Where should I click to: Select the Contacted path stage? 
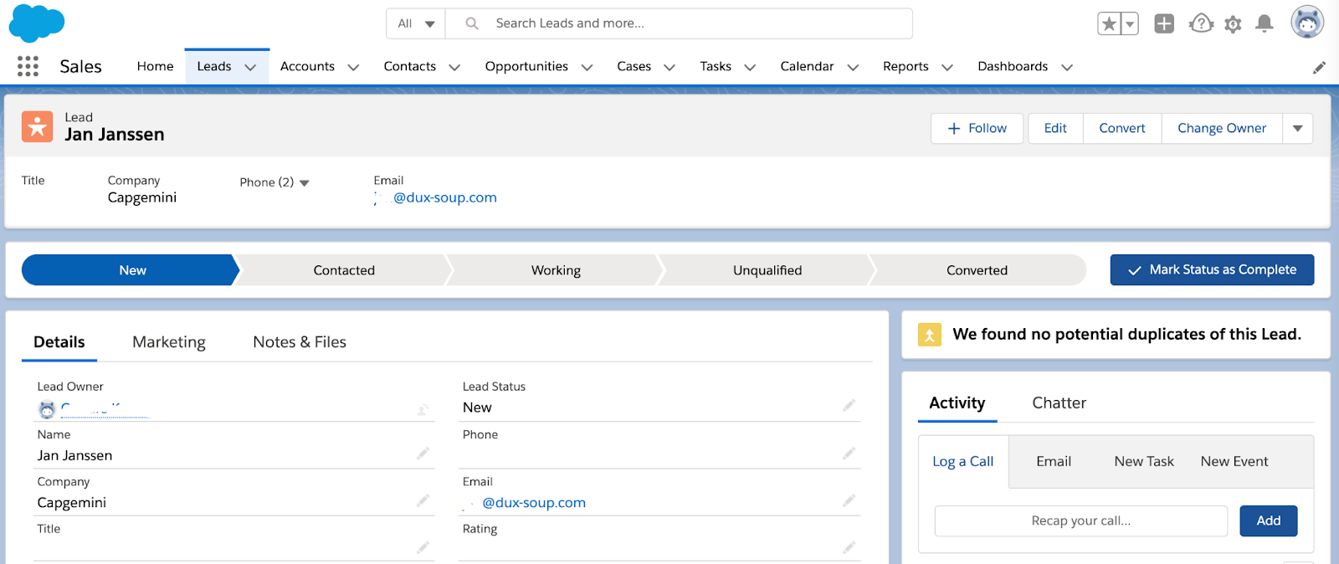coord(344,270)
